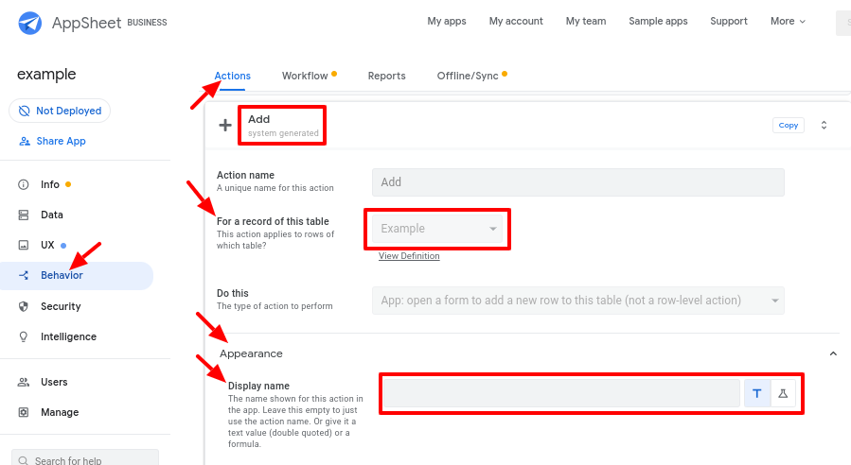Viewport: 851px width, 465px height.
Task: Click the Add system generated header
Action: coord(283,125)
